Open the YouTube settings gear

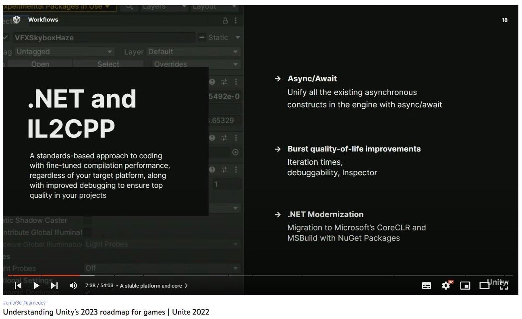click(445, 286)
